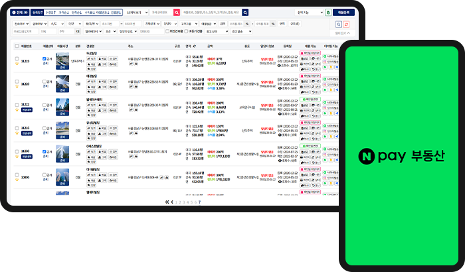This screenshot has width=465, height=272.
Task: Click the green Excel export icon
Action: click(328, 13)
